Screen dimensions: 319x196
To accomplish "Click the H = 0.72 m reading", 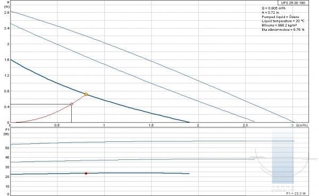I will pos(271,13).
